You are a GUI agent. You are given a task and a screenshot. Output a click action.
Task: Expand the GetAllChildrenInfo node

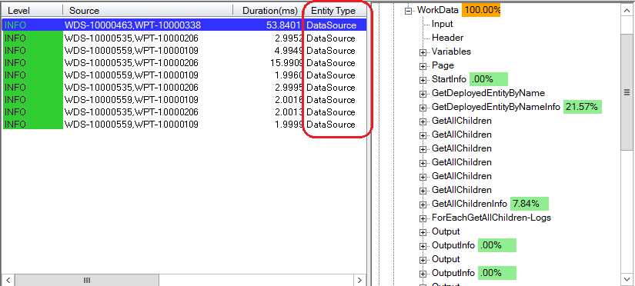click(x=423, y=205)
